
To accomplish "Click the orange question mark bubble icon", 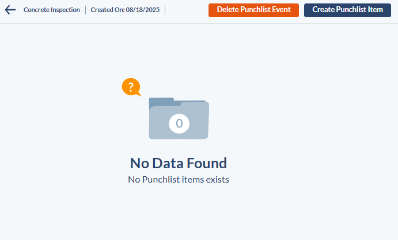I will point(131,87).
